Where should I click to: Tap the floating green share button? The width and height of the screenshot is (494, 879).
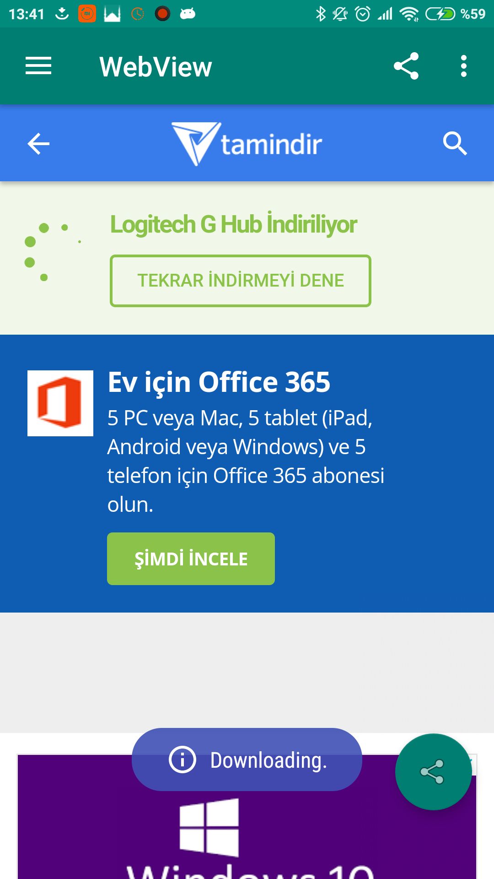click(x=433, y=772)
